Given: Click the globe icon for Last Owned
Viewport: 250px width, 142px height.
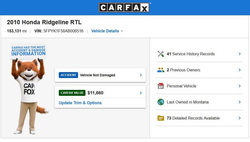Looking at the screenshot, I should (x=161, y=102).
